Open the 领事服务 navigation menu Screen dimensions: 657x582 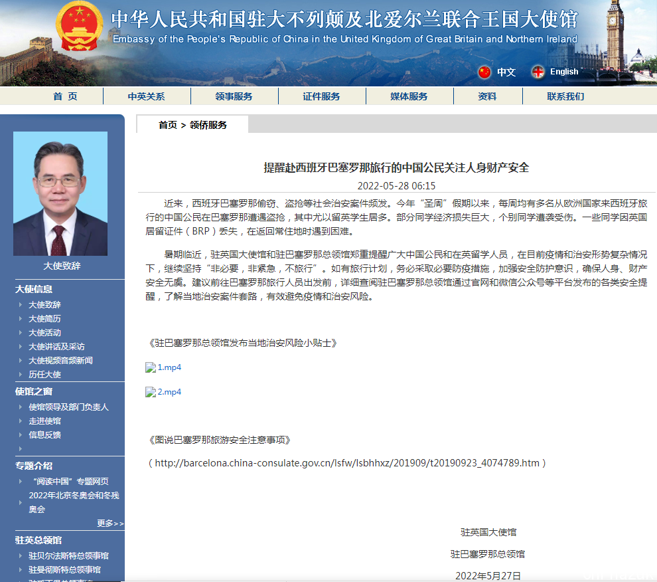pyautogui.click(x=234, y=96)
